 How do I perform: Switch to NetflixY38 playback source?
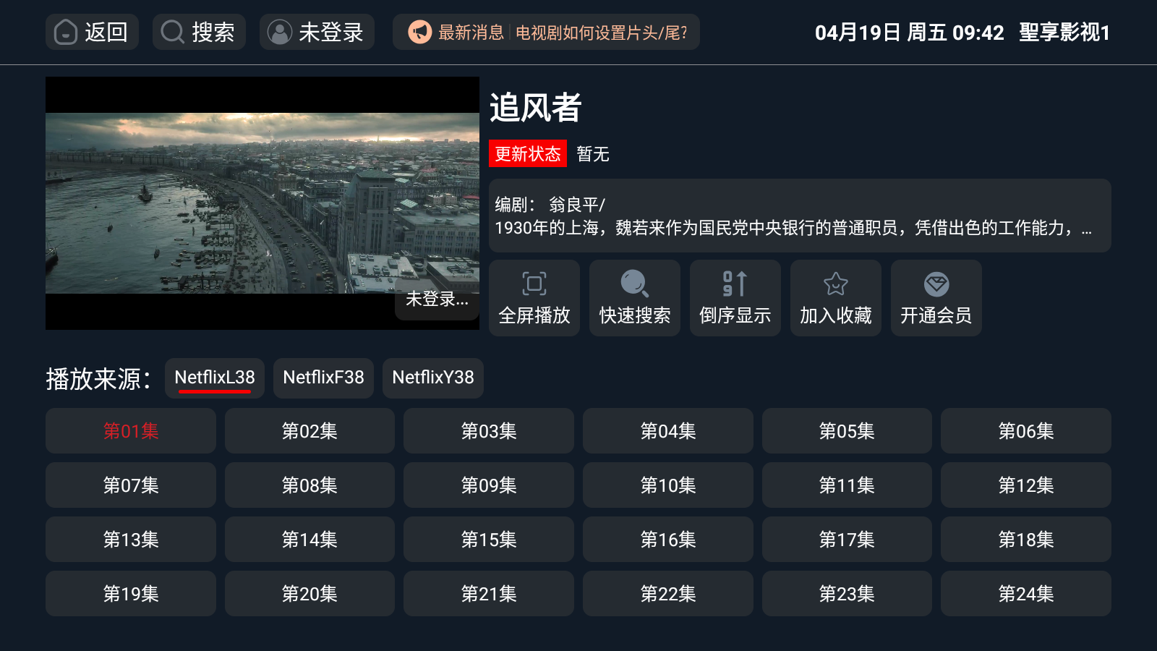(x=432, y=378)
